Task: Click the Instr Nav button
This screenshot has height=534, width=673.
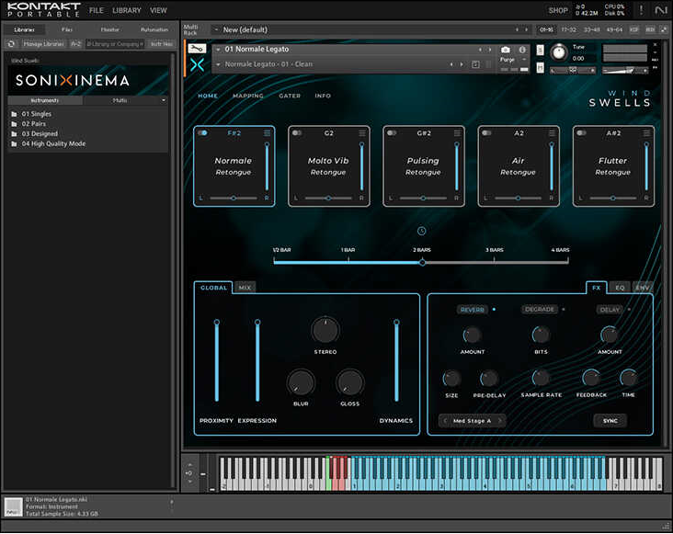Action: point(162,44)
